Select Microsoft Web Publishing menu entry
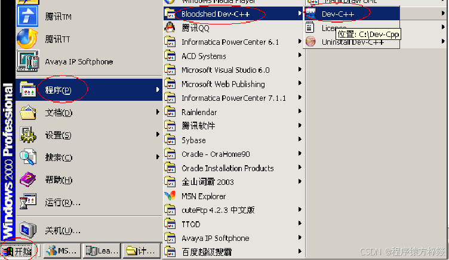 point(233,84)
